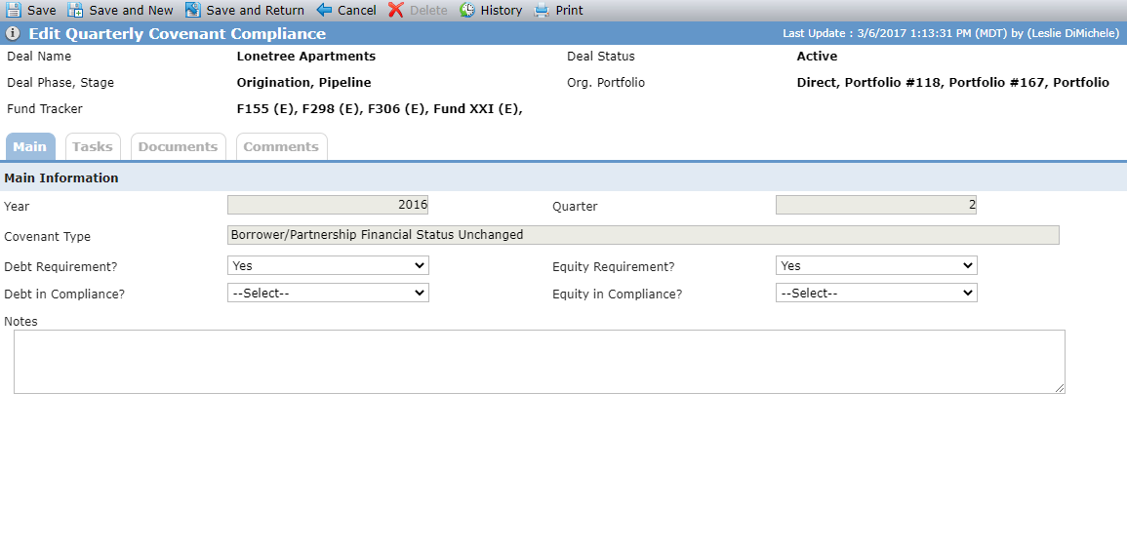The image size is (1127, 550).
Task: Click the Year field showing 2016
Action: [328, 206]
